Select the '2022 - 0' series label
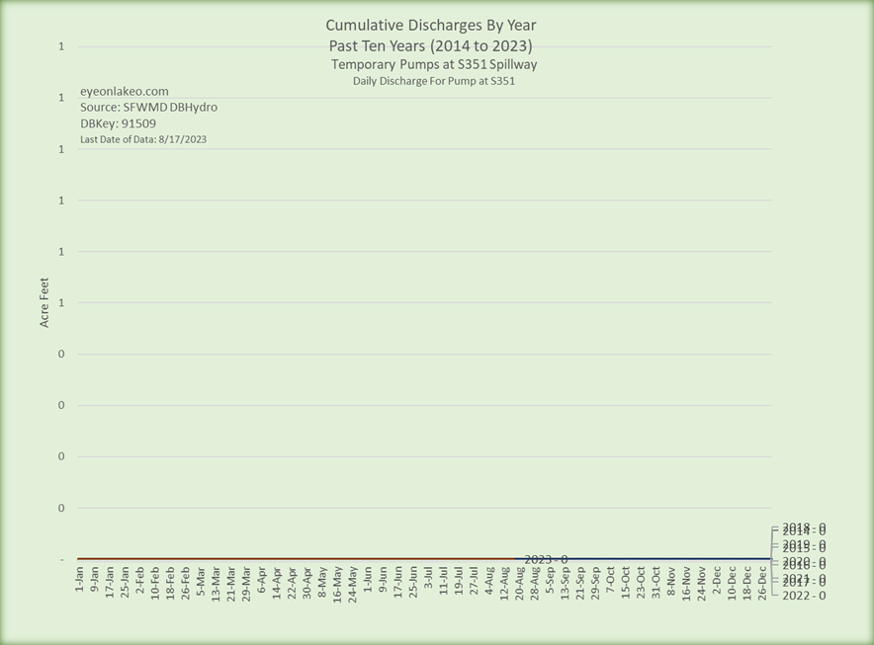Viewport: 874px width, 645px height. click(803, 595)
